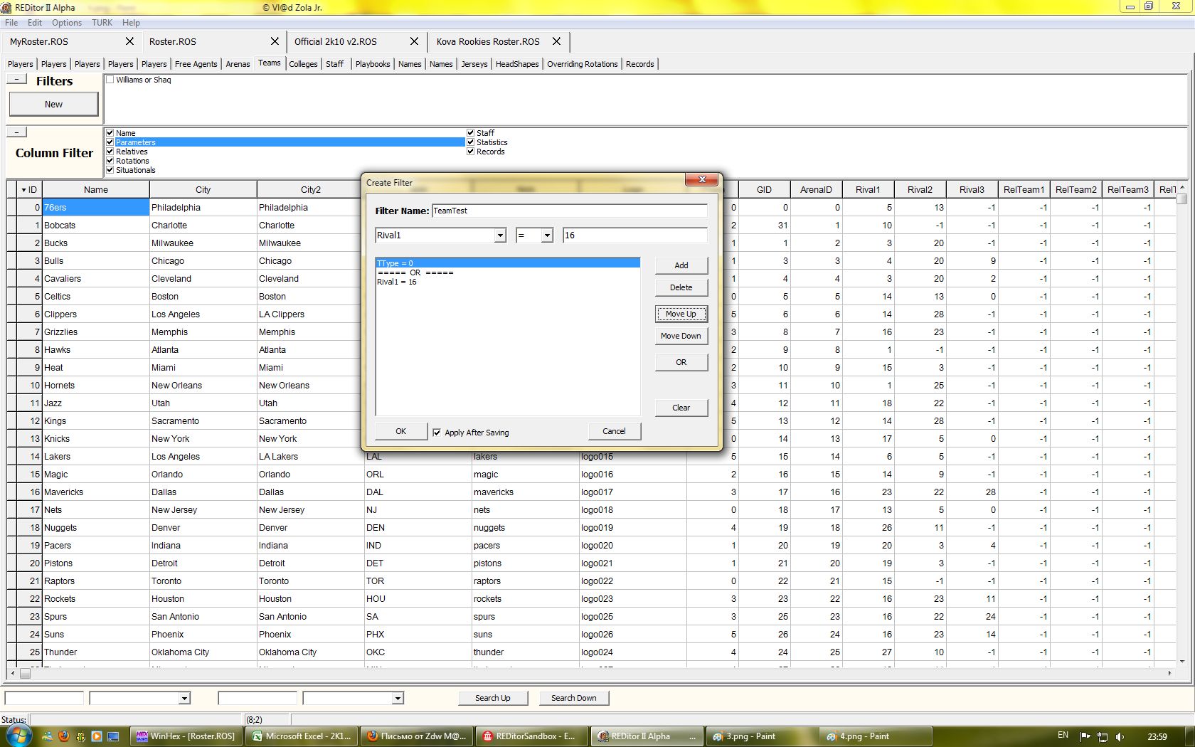The height and width of the screenshot is (747, 1195).
Task: Open the Windows Start menu
Action: tap(18, 736)
